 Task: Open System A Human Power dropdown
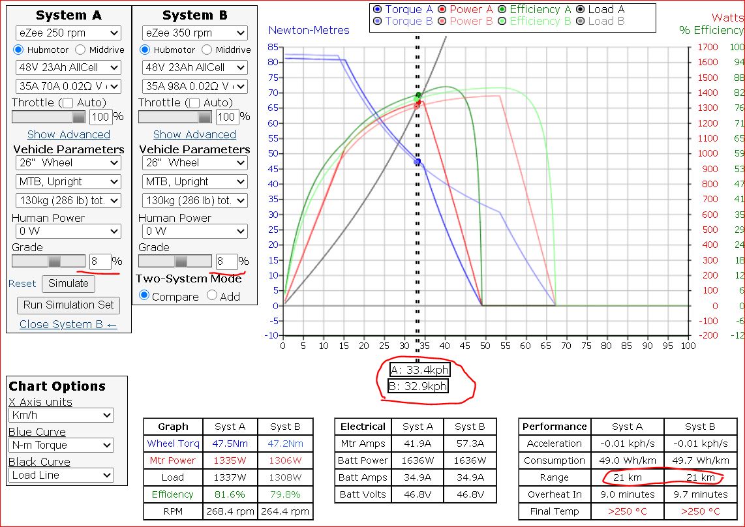click(68, 231)
